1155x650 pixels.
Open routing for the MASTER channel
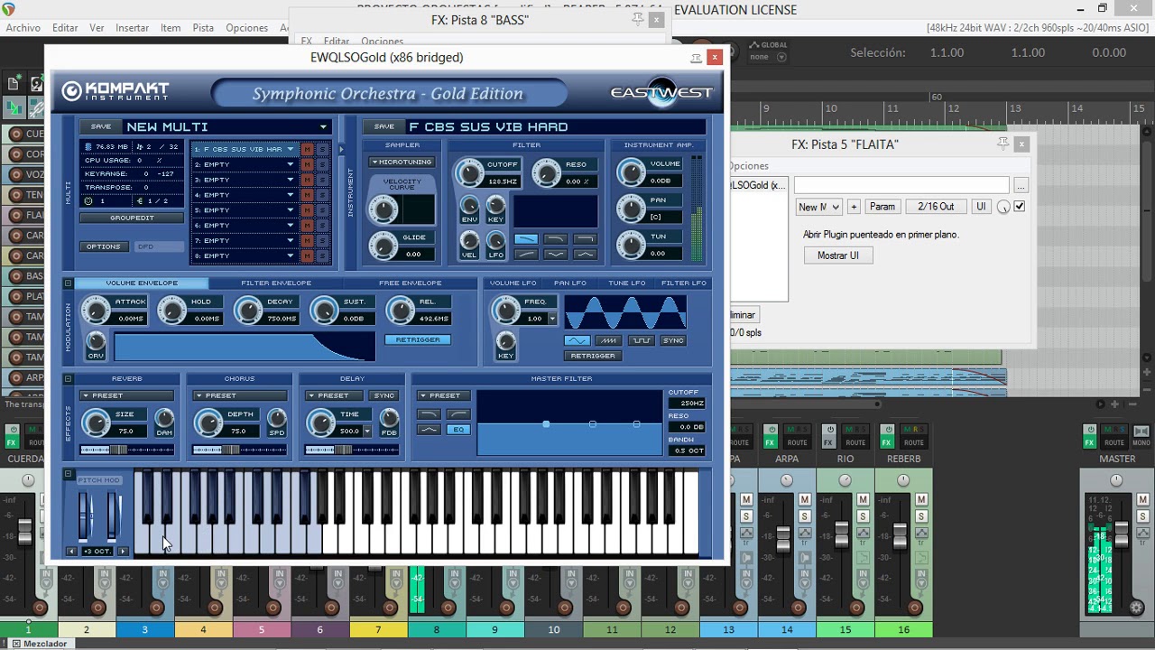tap(1114, 442)
